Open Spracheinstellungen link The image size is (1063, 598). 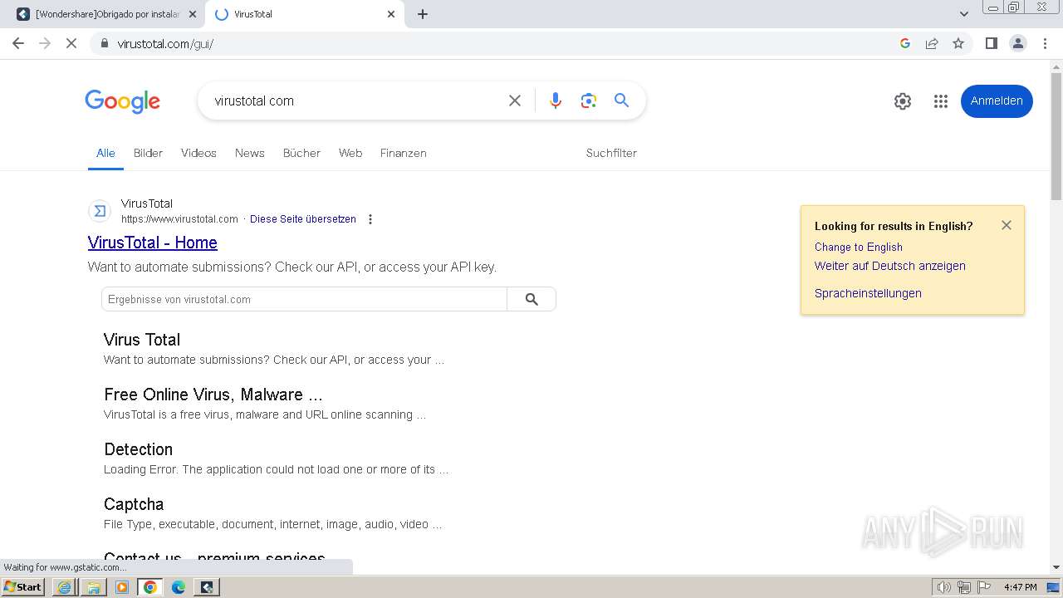868,293
